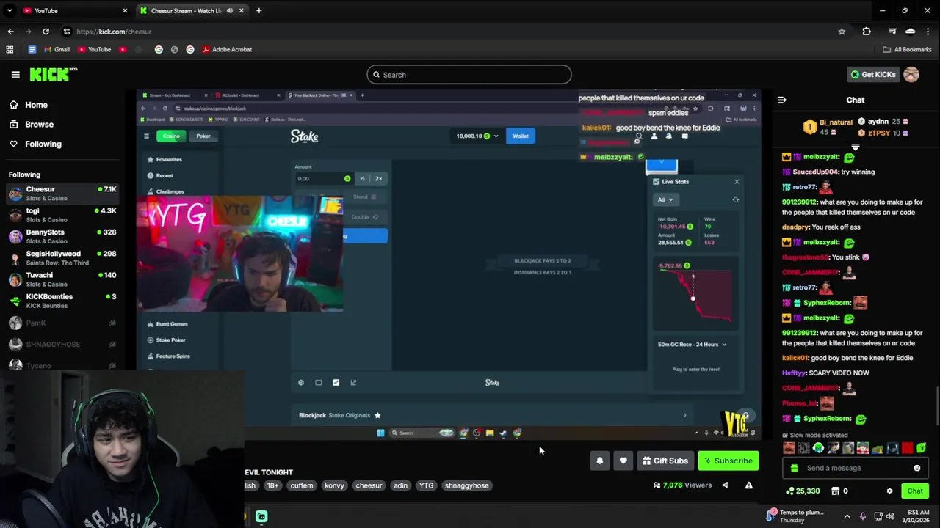Go back to previous page

point(10,32)
